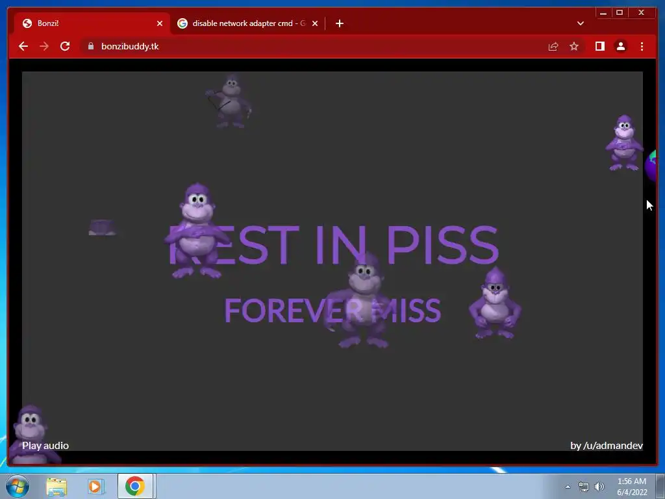Reload the bonzibuddy.tk page
The height and width of the screenshot is (499, 665).
point(65,46)
